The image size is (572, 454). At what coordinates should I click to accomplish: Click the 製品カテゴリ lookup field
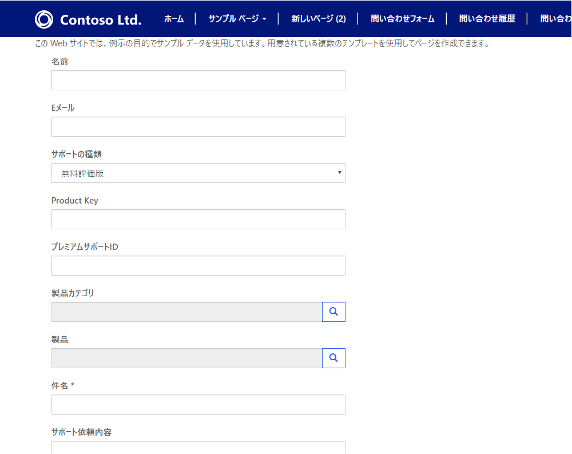click(187, 312)
